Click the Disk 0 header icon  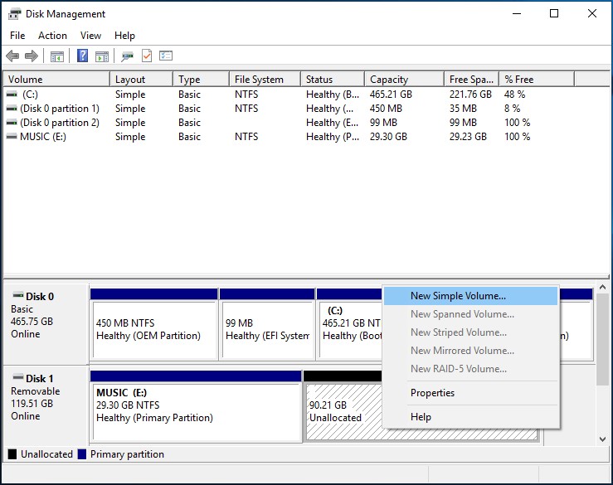click(x=18, y=295)
